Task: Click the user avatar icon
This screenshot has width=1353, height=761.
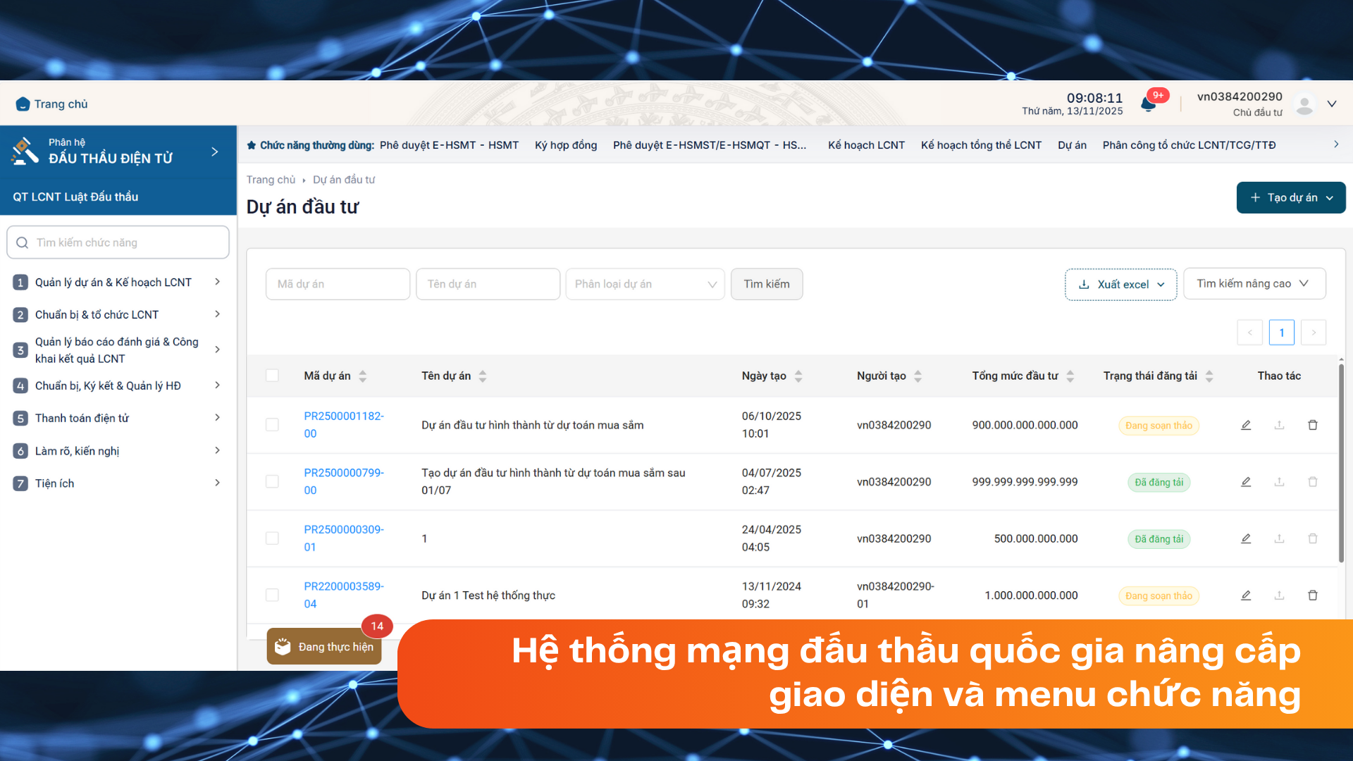Action: [x=1304, y=104]
